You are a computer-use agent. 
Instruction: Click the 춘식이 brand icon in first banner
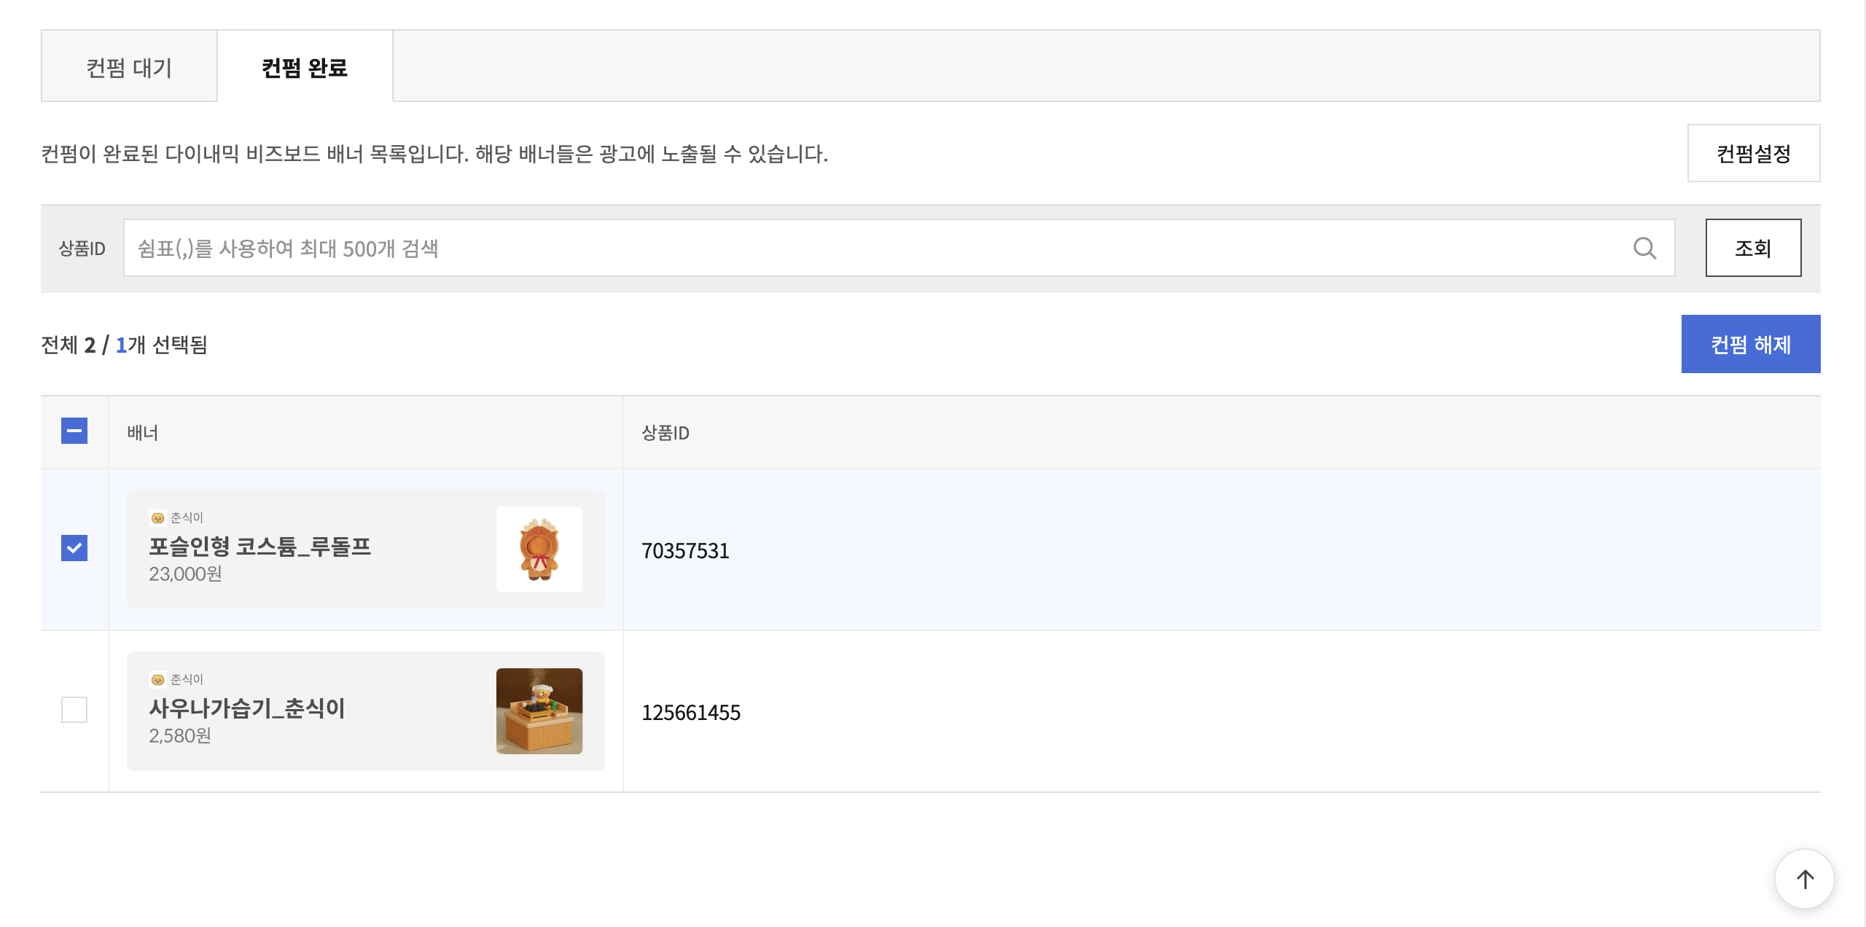(x=157, y=518)
